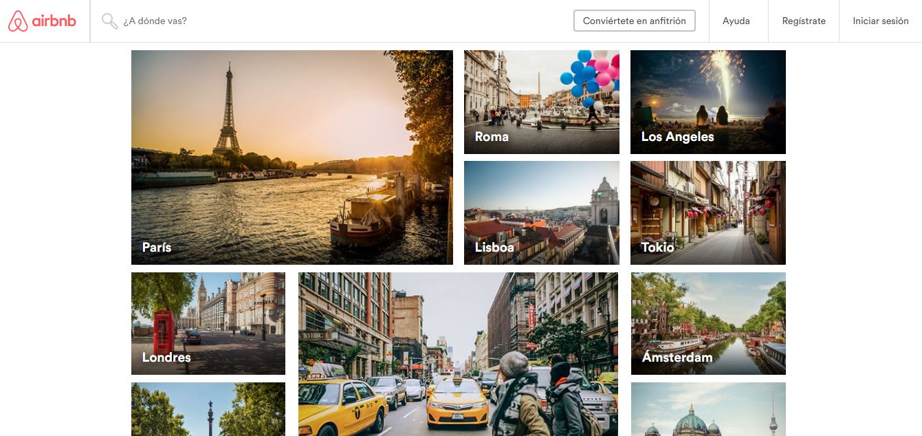The height and width of the screenshot is (436, 922).
Task: Click the 'Iniciar sesión' link
Action: [880, 21]
